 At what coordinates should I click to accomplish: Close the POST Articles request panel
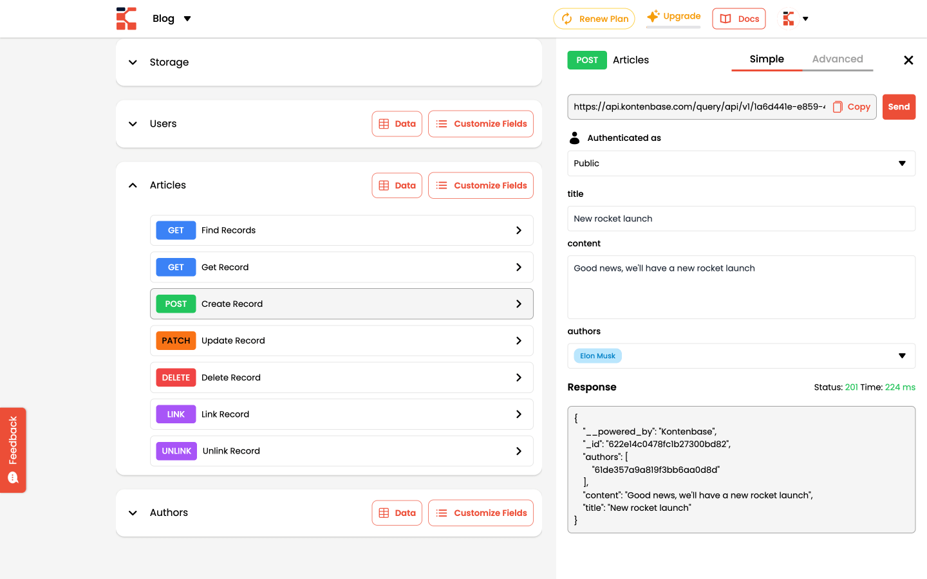(x=908, y=60)
